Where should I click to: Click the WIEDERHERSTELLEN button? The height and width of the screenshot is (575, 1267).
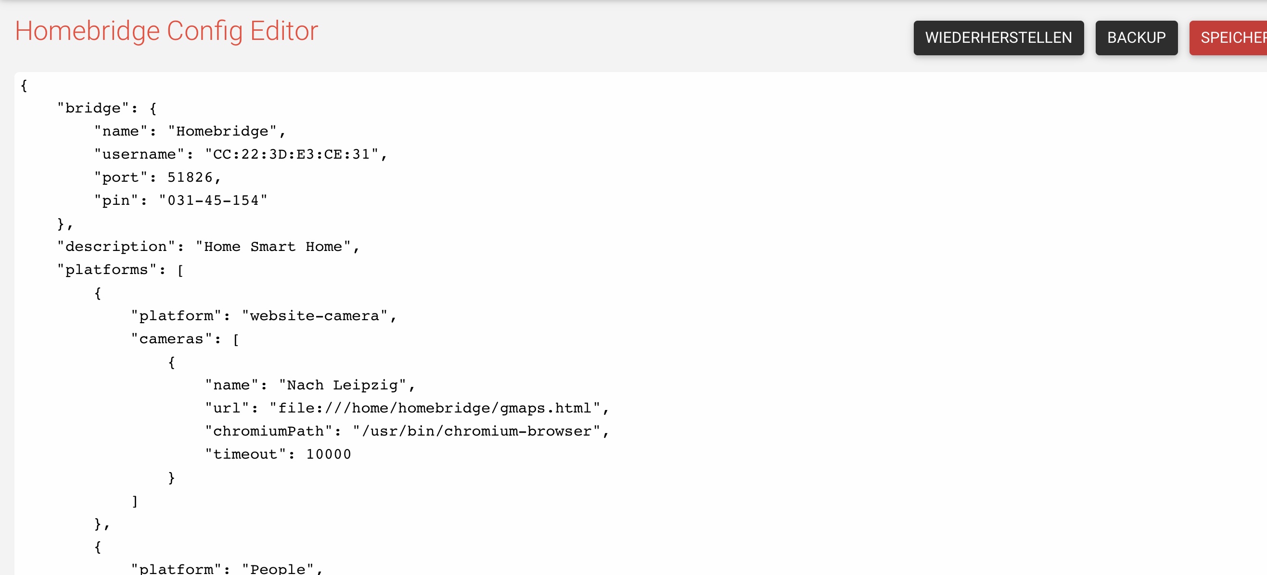click(x=998, y=38)
